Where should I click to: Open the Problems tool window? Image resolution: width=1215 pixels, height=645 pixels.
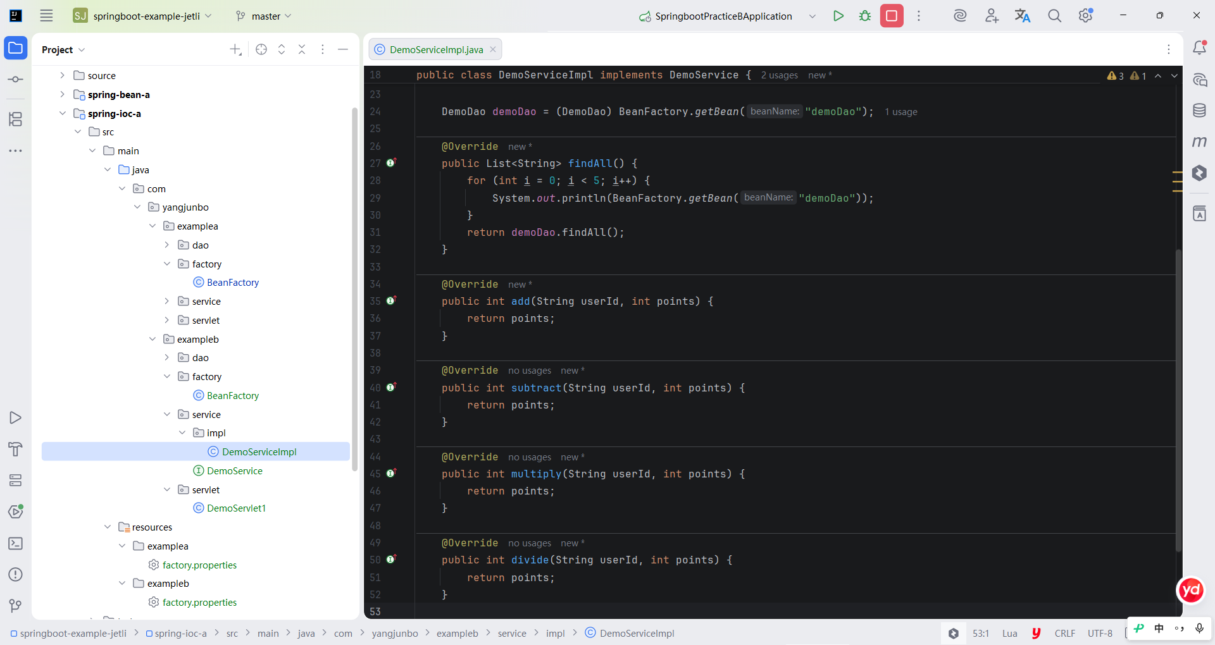(16, 574)
